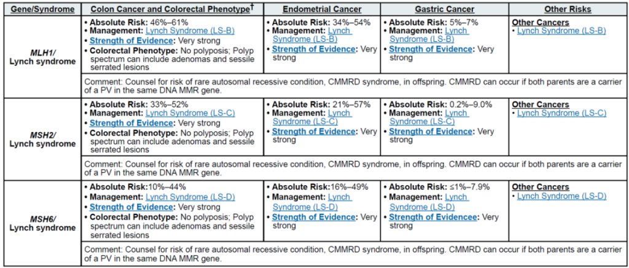This screenshot has width=629, height=268.
Task: Select the Endometrial Cancer column header
Action: (x=322, y=9)
